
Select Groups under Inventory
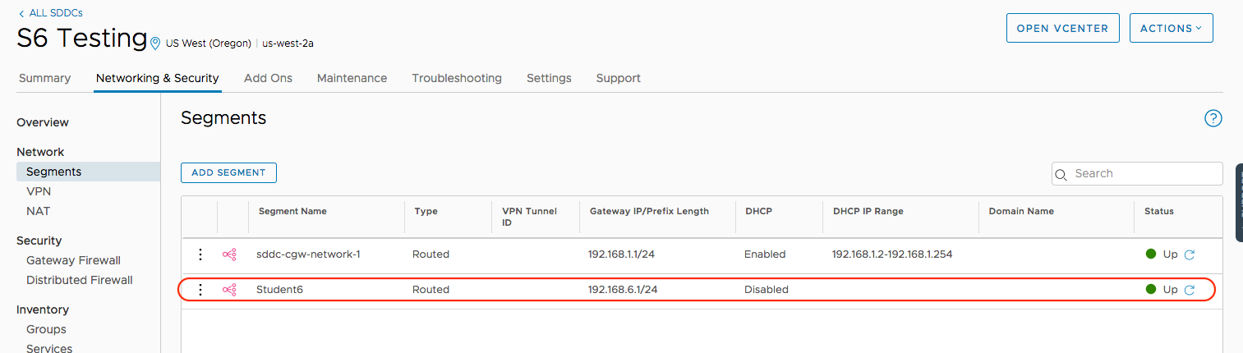(x=46, y=329)
